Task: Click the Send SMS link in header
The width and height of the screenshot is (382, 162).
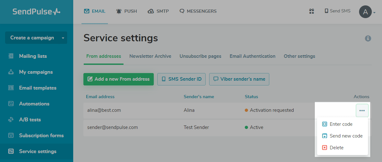Action: pyautogui.click(x=337, y=11)
